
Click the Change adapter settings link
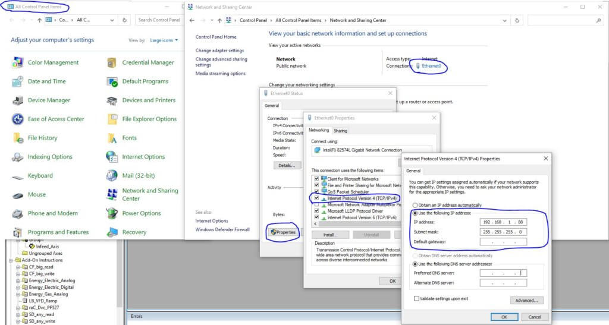pyautogui.click(x=219, y=51)
